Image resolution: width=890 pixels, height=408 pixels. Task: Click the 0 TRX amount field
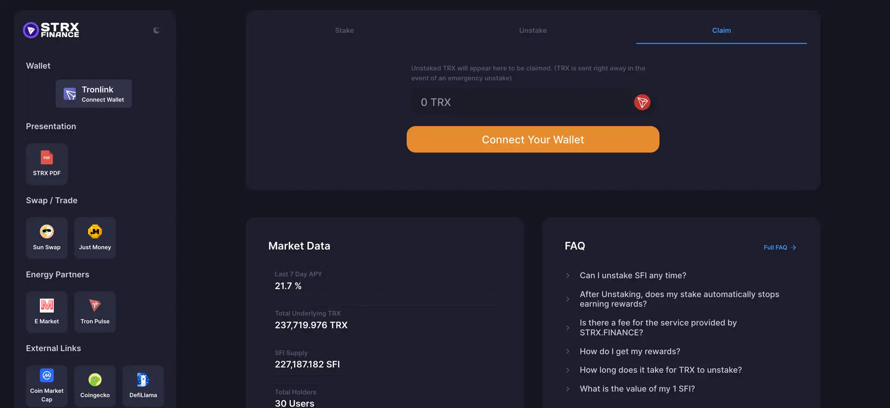[519, 102]
